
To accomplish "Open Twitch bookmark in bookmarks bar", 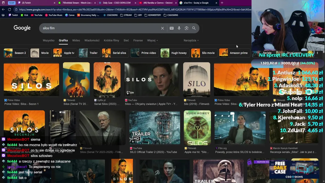I will click(13, 15).
